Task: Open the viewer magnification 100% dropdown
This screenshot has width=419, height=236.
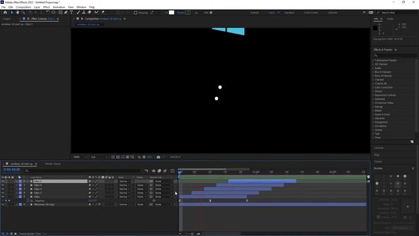Action: click(x=80, y=157)
